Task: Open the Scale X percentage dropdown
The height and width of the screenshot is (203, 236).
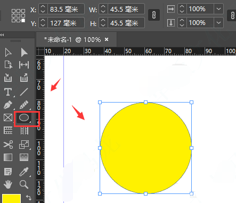Action: tap(218, 9)
